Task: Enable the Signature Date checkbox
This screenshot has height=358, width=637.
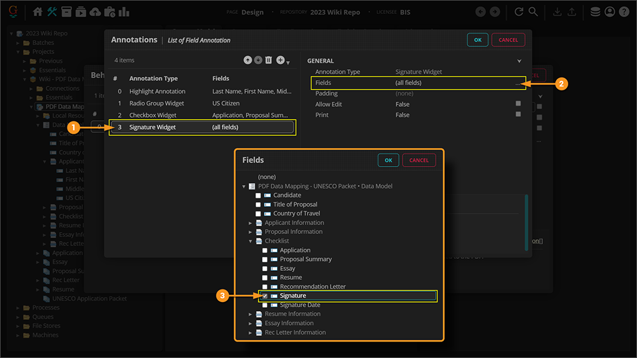Action: pos(265,305)
